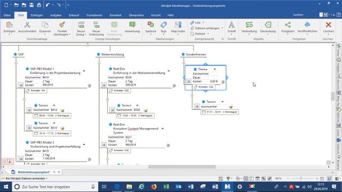Select the Webentwicklung branch topic

click(113, 54)
